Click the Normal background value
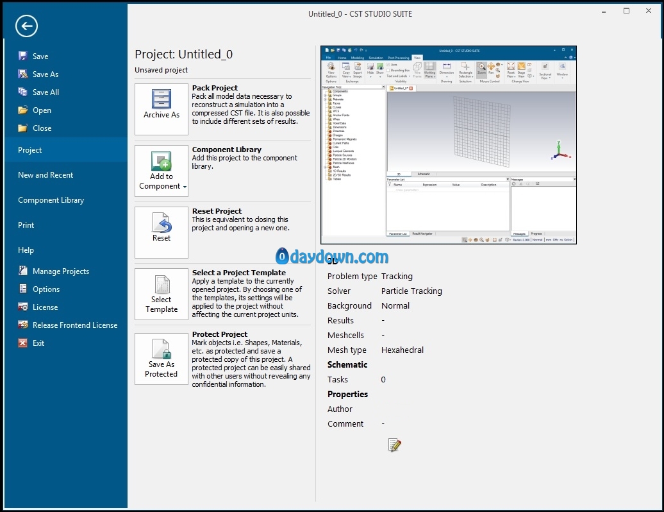The image size is (664, 512). click(395, 305)
